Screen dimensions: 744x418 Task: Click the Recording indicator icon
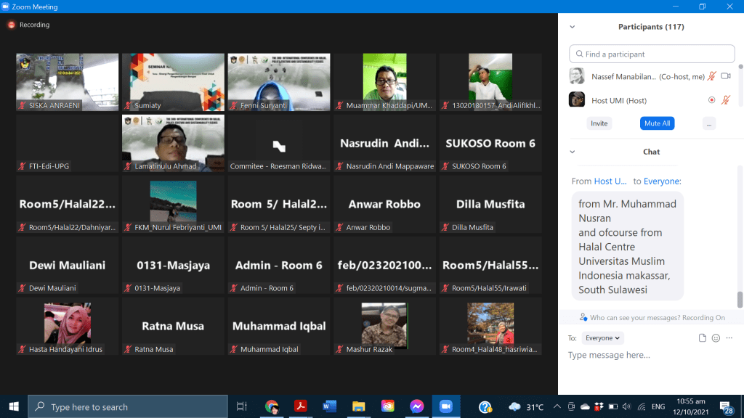pos(12,25)
